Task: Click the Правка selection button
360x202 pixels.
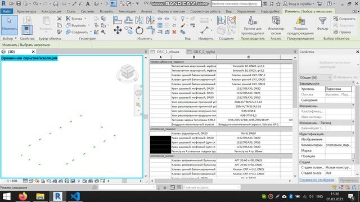Action: click(342, 32)
